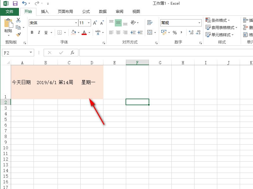The image size is (253, 189).
Task: Toggle Underline formatting
Action: pyautogui.click(x=45, y=32)
